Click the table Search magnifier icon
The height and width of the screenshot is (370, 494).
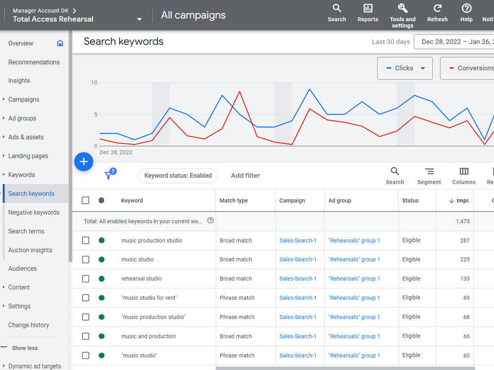tap(395, 172)
